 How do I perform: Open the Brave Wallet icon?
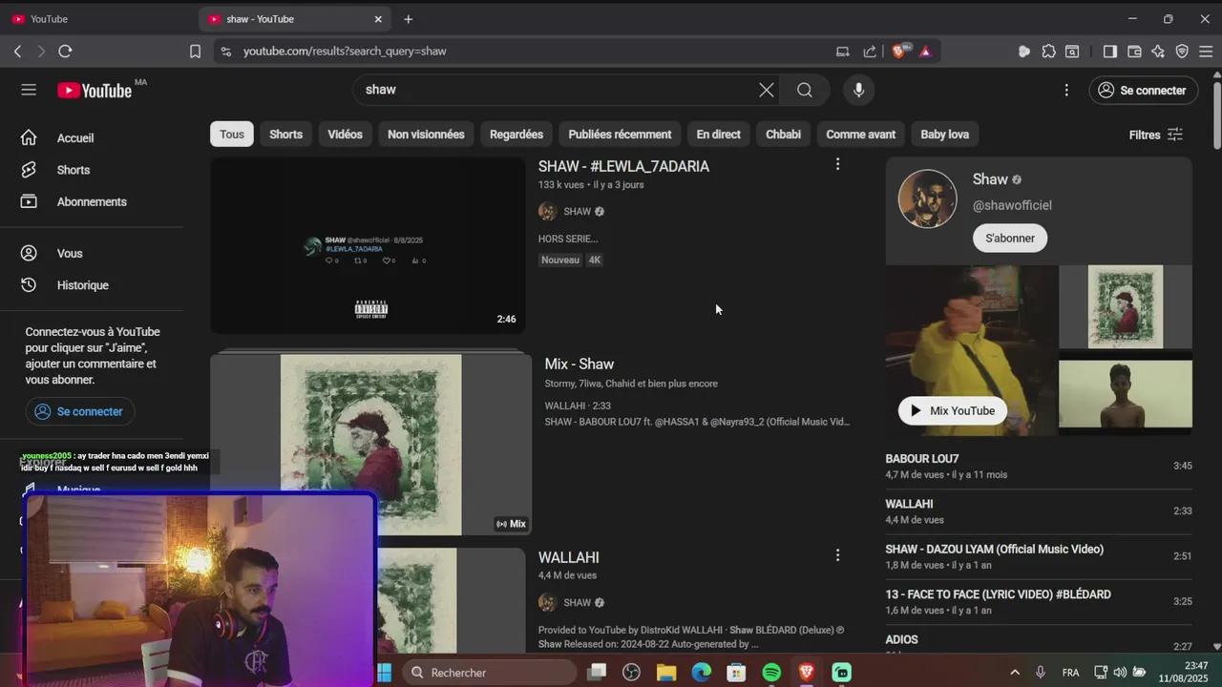(1134, 52)
